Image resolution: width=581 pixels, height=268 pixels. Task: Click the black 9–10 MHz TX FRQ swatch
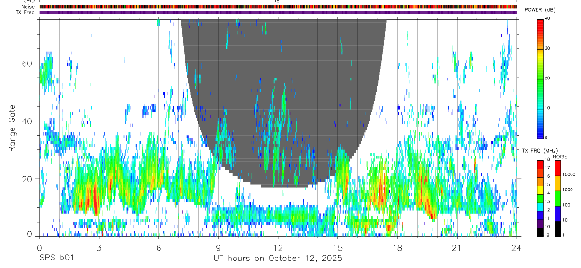tap(540, 232)
